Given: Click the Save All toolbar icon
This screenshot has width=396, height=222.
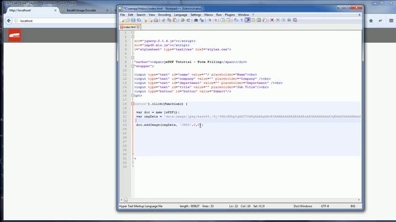Looking at the screenshot, I should click(x=139, y=20).
